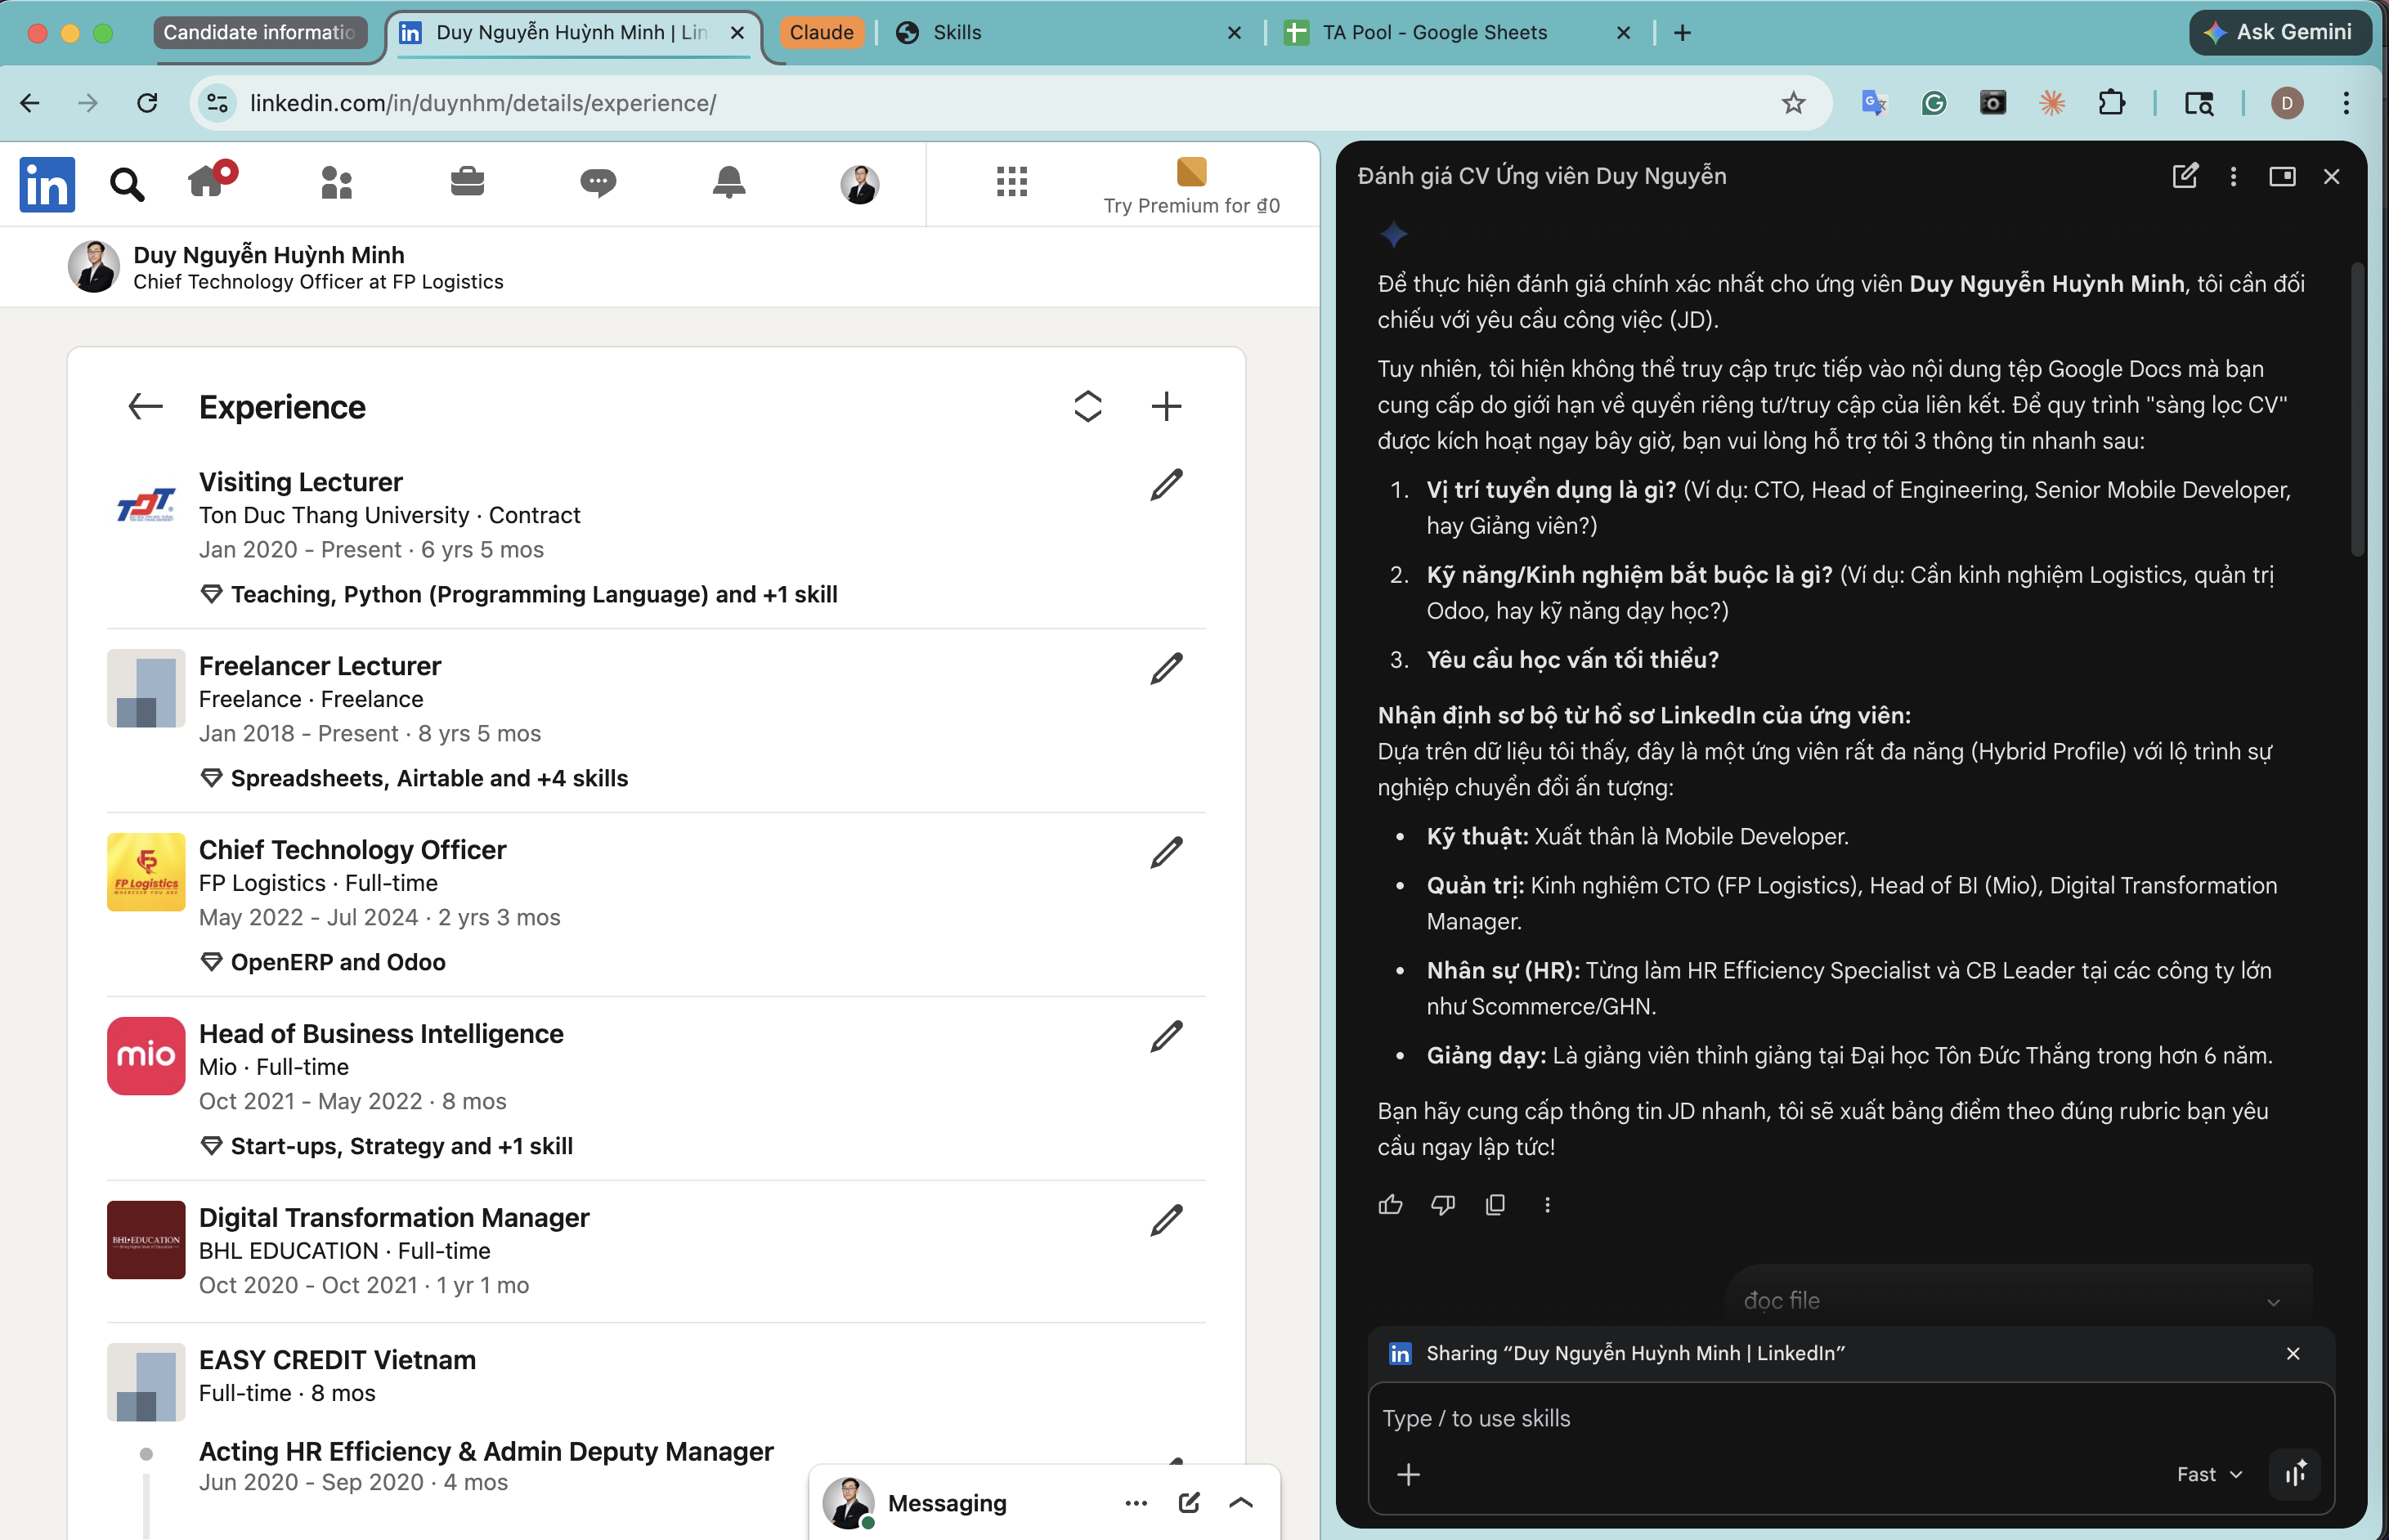Click the Mio company logo
2389x1540 pixels.
pyautogui.click(x=146, y=1056)
